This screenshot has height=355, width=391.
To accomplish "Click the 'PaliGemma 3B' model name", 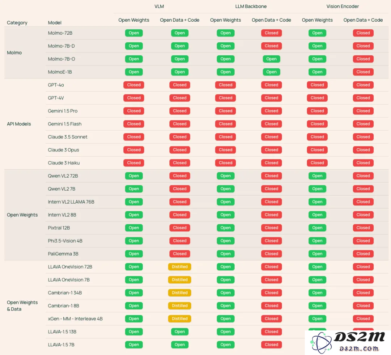I will tap(63, 254).
